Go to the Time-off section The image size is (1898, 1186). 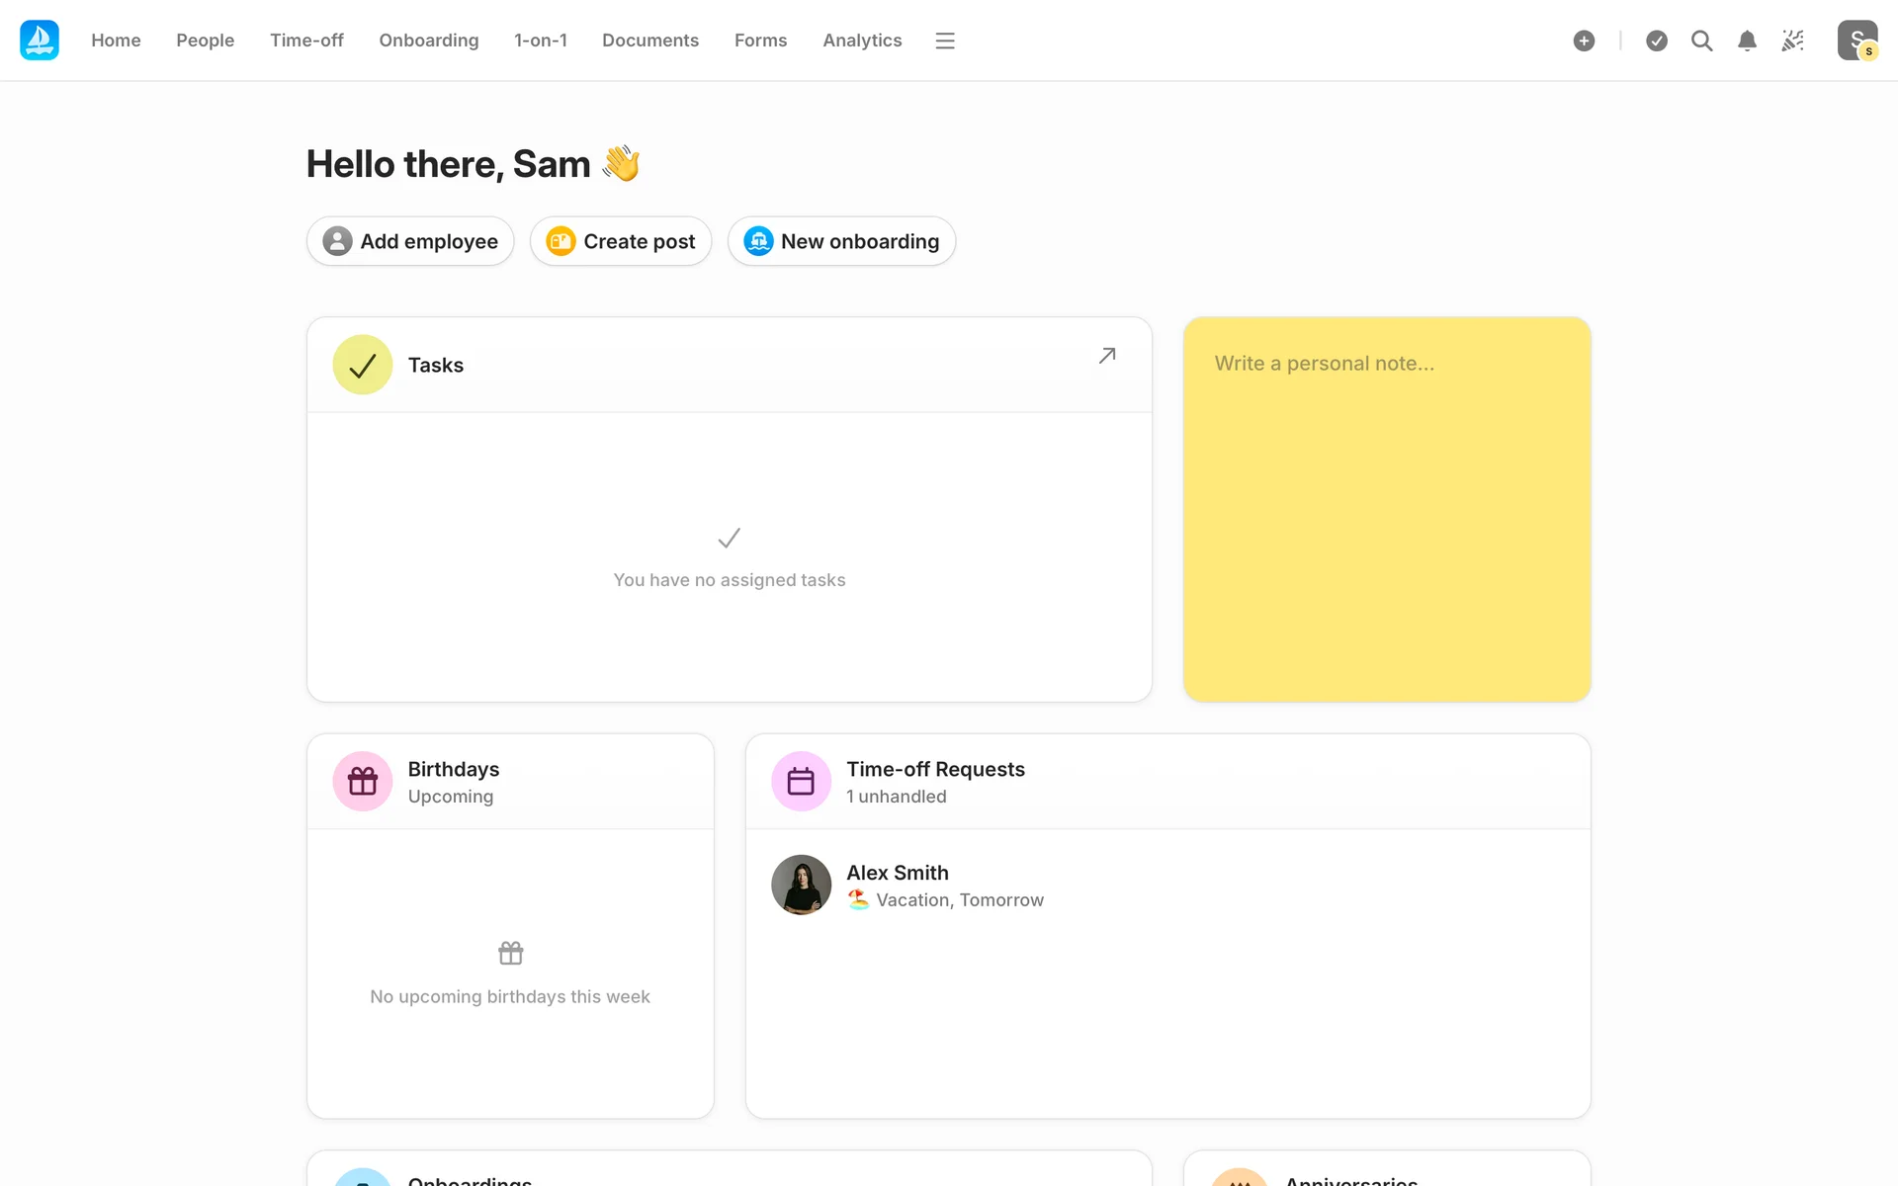tap(306, 41)
